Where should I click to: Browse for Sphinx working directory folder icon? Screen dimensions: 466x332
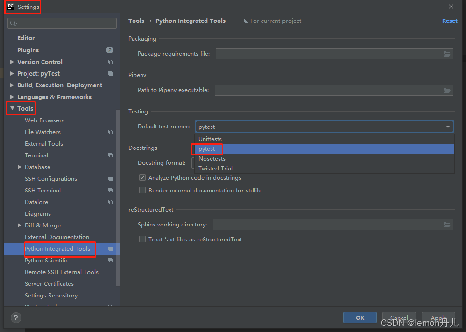(447, 225)
